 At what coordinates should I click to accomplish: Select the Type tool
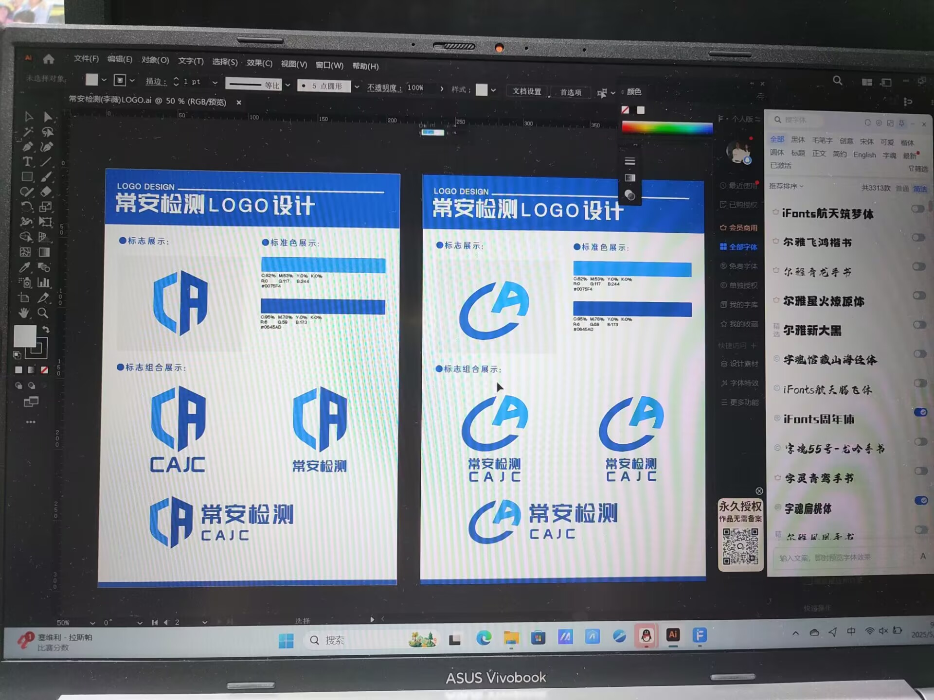pos(27,161)
